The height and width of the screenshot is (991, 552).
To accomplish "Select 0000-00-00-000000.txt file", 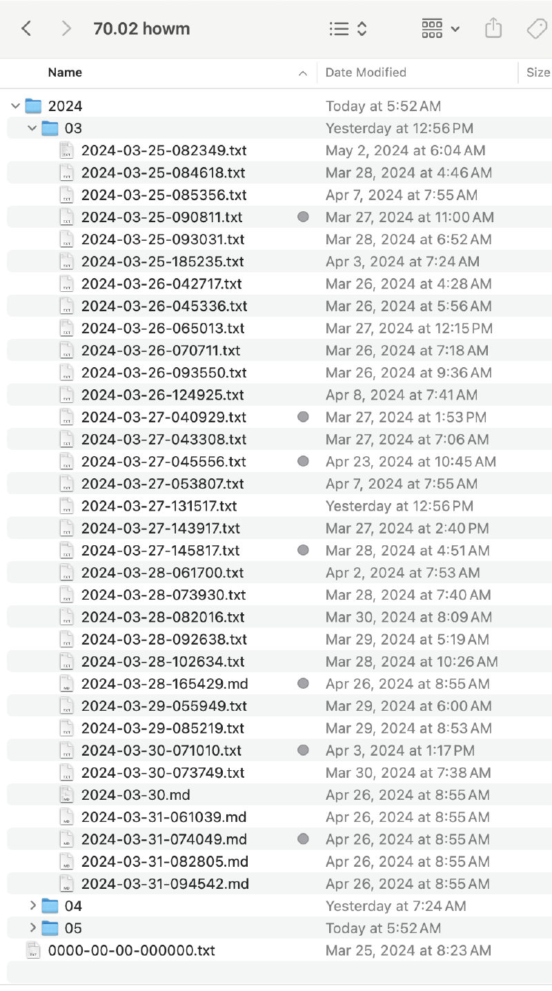I will [x=131, y=950].
